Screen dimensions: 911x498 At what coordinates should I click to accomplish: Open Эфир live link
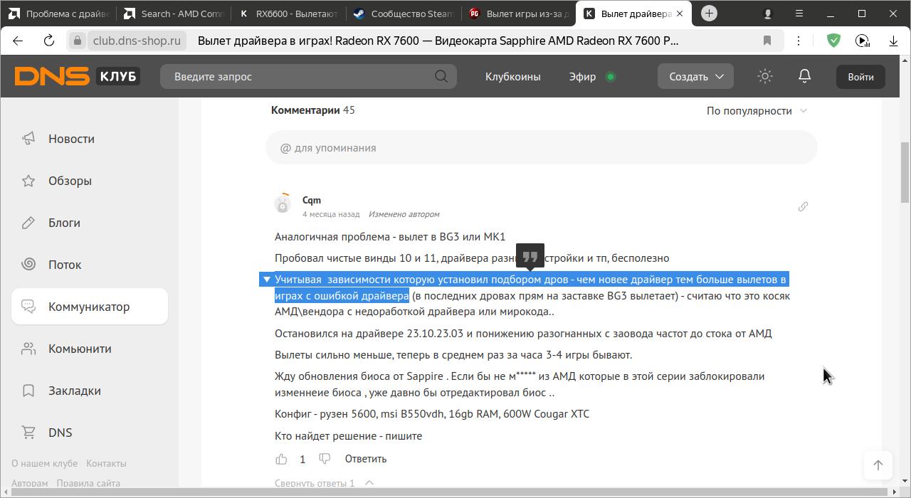coord(591,76)
